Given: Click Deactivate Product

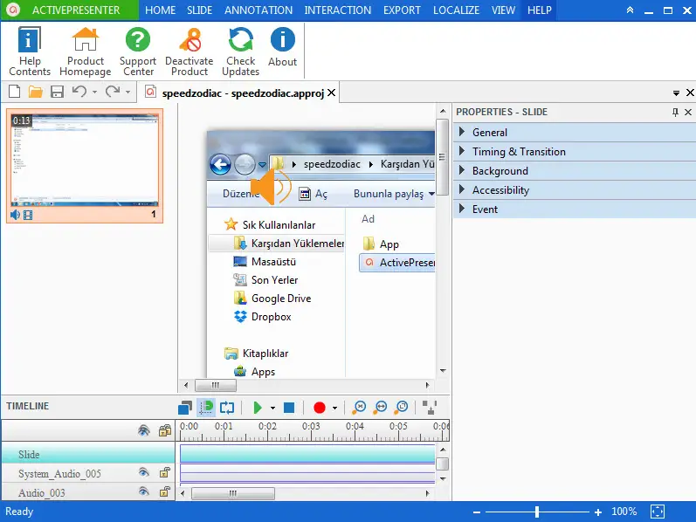Looking at the screenshot, I should (190, 51).
